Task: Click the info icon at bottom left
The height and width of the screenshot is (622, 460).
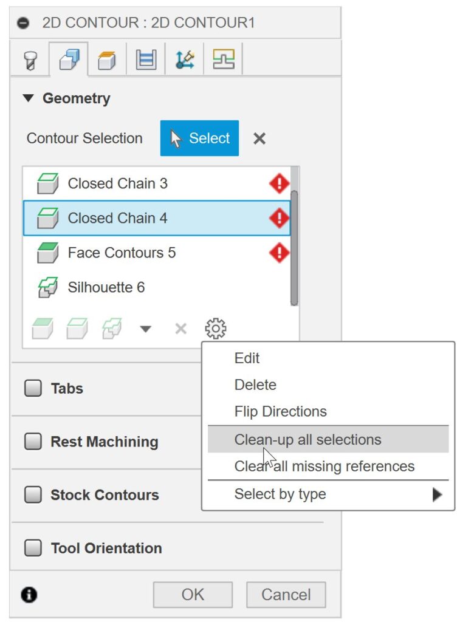Action: [29, 595]
